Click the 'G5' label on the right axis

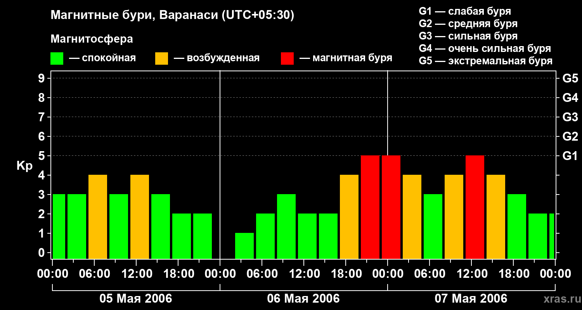pos(570,78)
